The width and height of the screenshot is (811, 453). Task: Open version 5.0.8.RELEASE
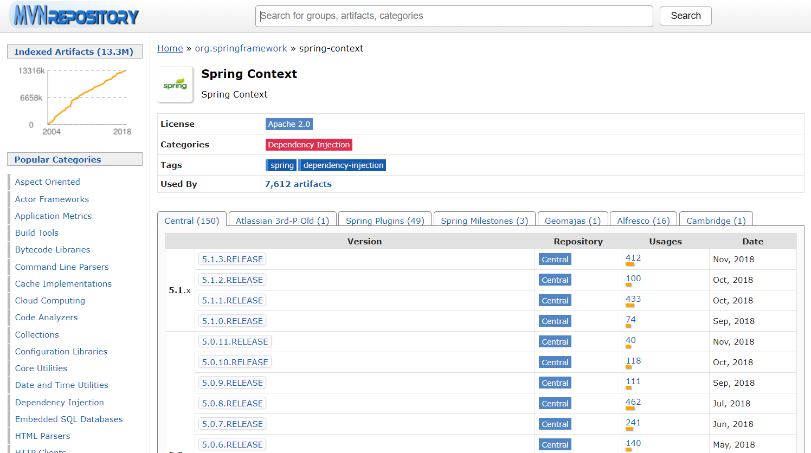click(232, 404)
